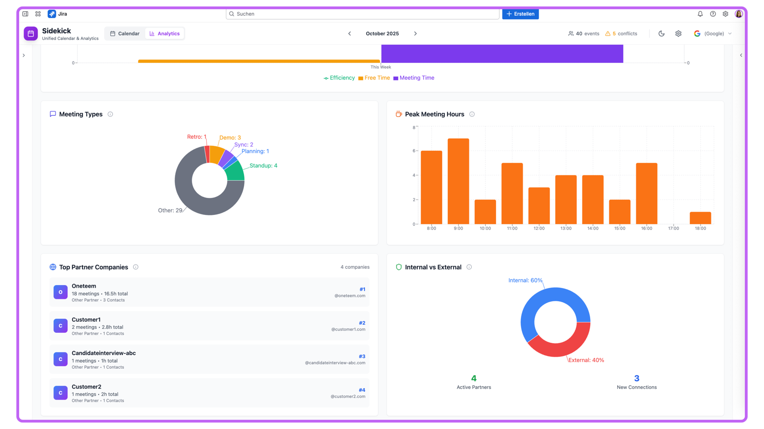Open the Google account dropdown

point(712,33)
